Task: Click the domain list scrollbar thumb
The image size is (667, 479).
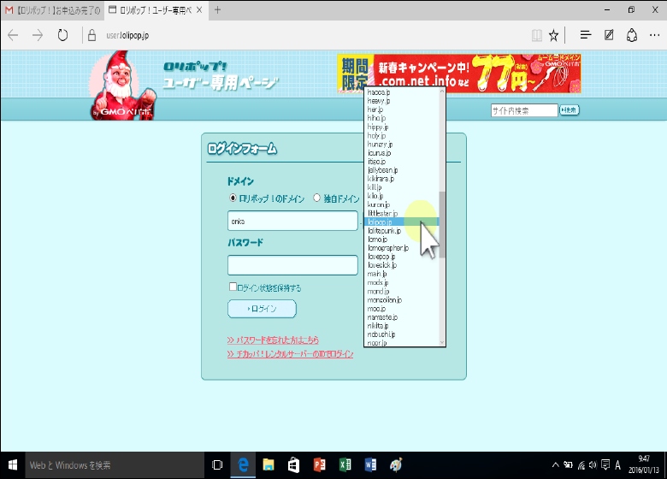Action: coord(442,224)
